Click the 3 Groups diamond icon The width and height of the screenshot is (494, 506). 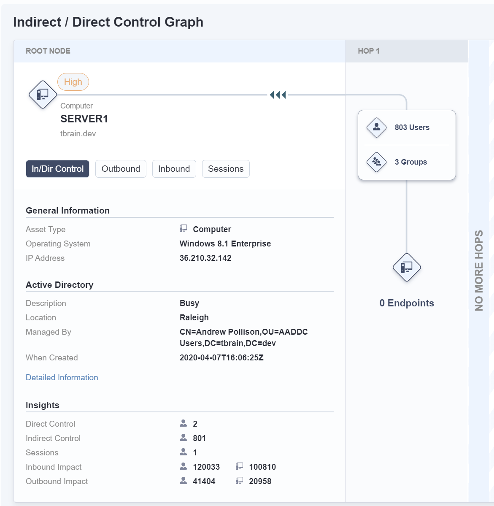click(x=377, y=162)
